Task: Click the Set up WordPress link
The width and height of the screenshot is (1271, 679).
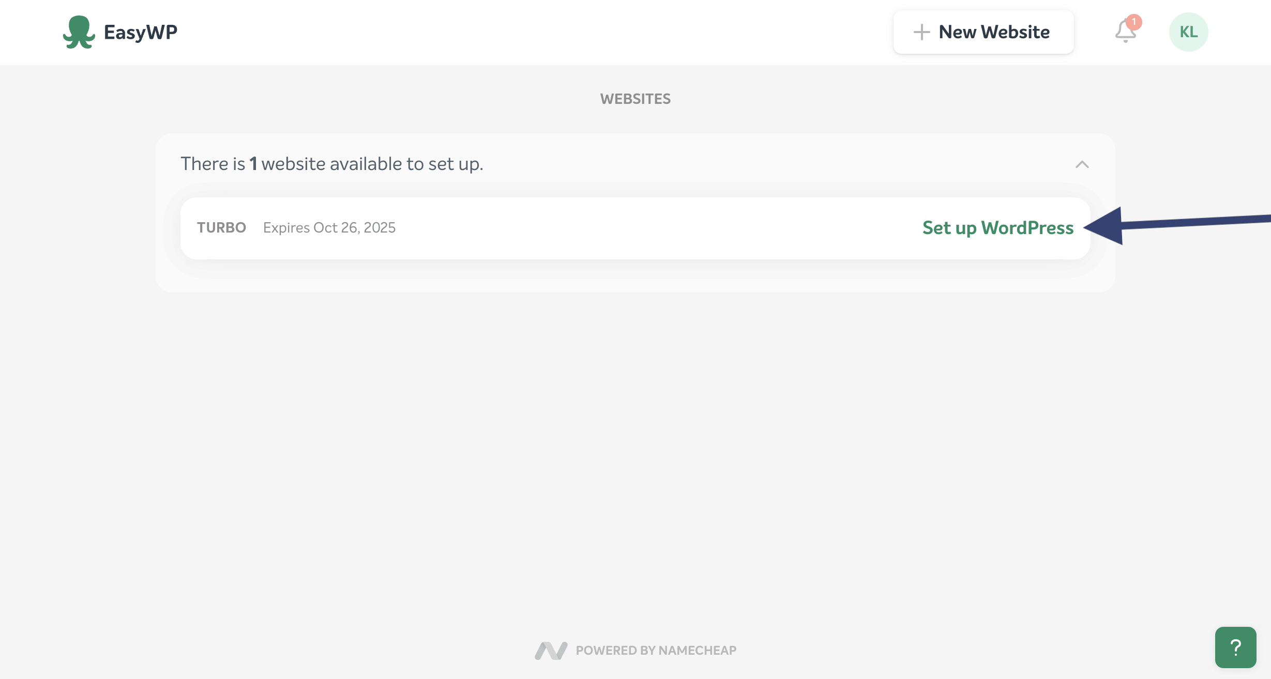Action: 997,228
